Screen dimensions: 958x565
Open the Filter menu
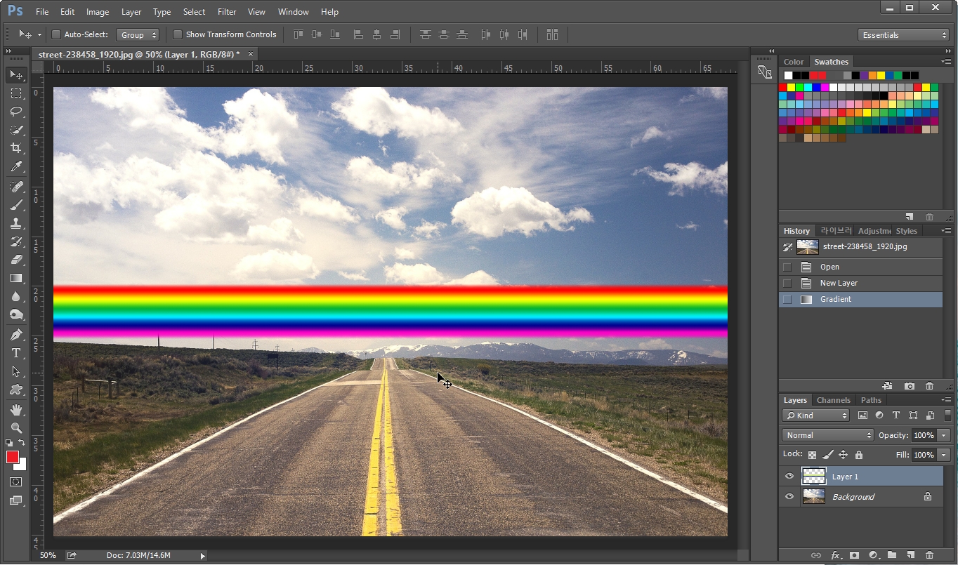coord(227,12)
